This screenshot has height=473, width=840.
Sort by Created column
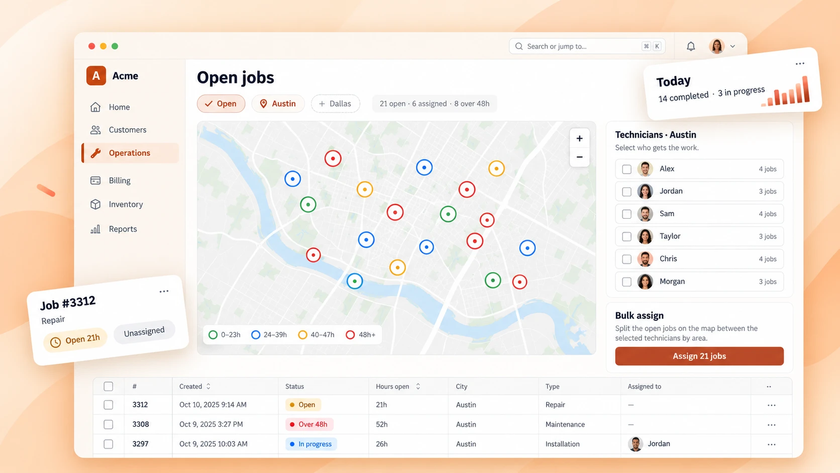click(x=195, y=387)
